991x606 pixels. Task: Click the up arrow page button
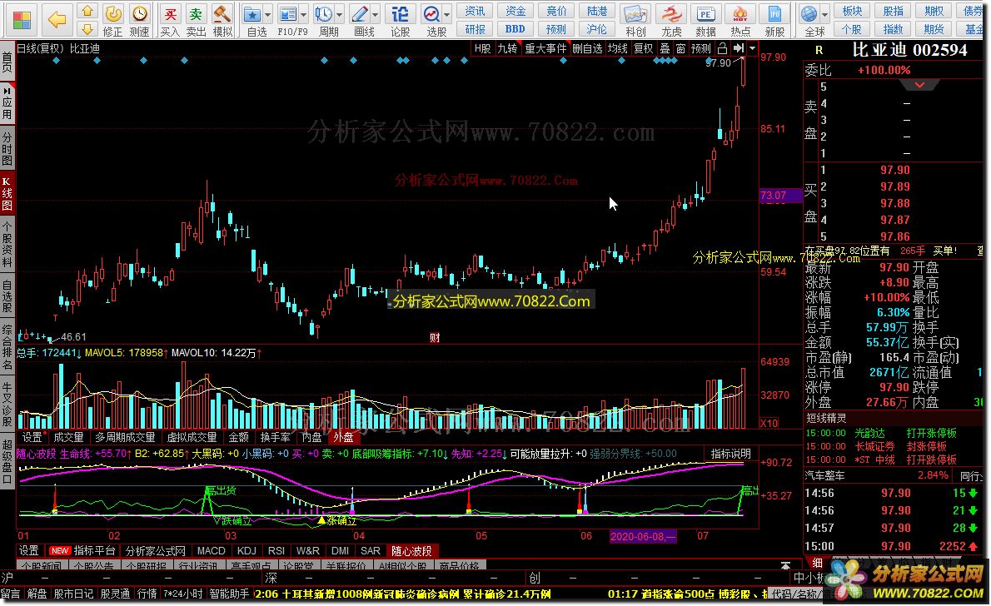[87, 11]
